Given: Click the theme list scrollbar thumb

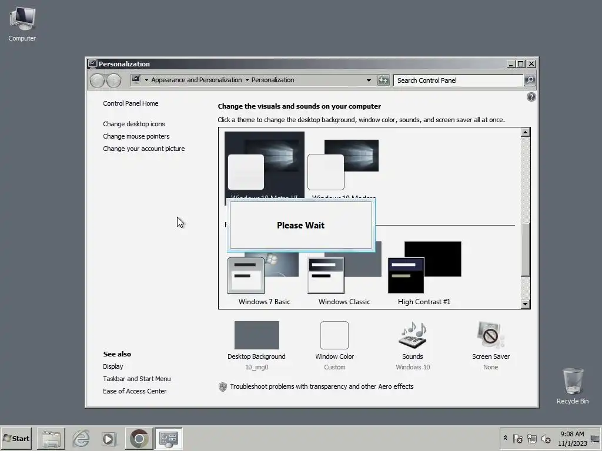Looking at the screenshot, I should [x=525, y=249].
